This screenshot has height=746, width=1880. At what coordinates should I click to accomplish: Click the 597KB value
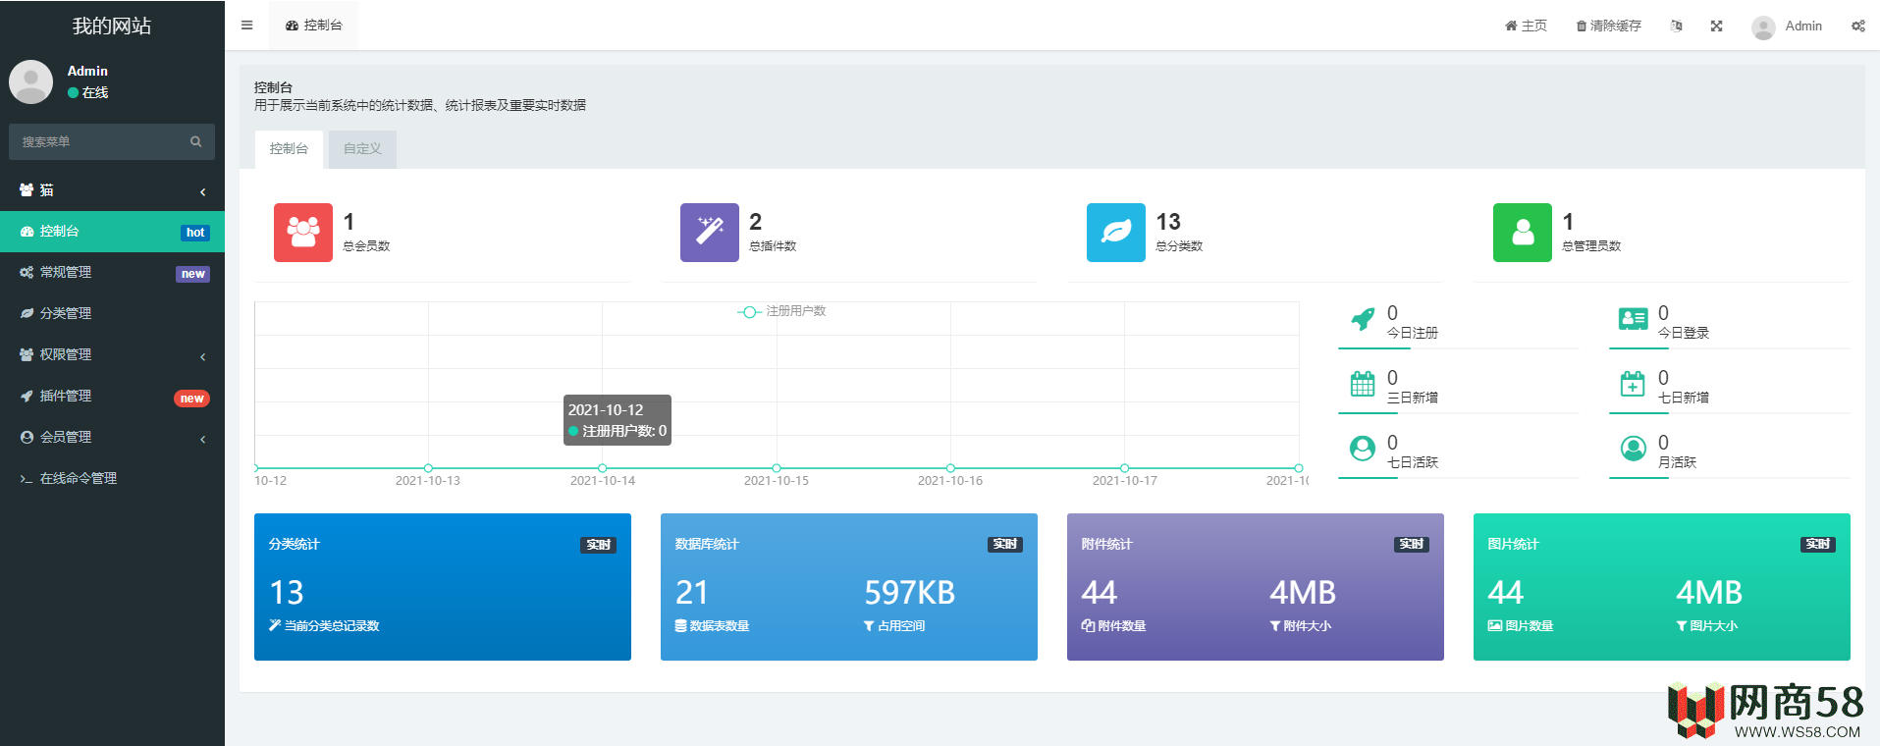910,593
